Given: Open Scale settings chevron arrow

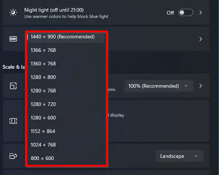Looking at the screenshot, I should tap(201, 86).
